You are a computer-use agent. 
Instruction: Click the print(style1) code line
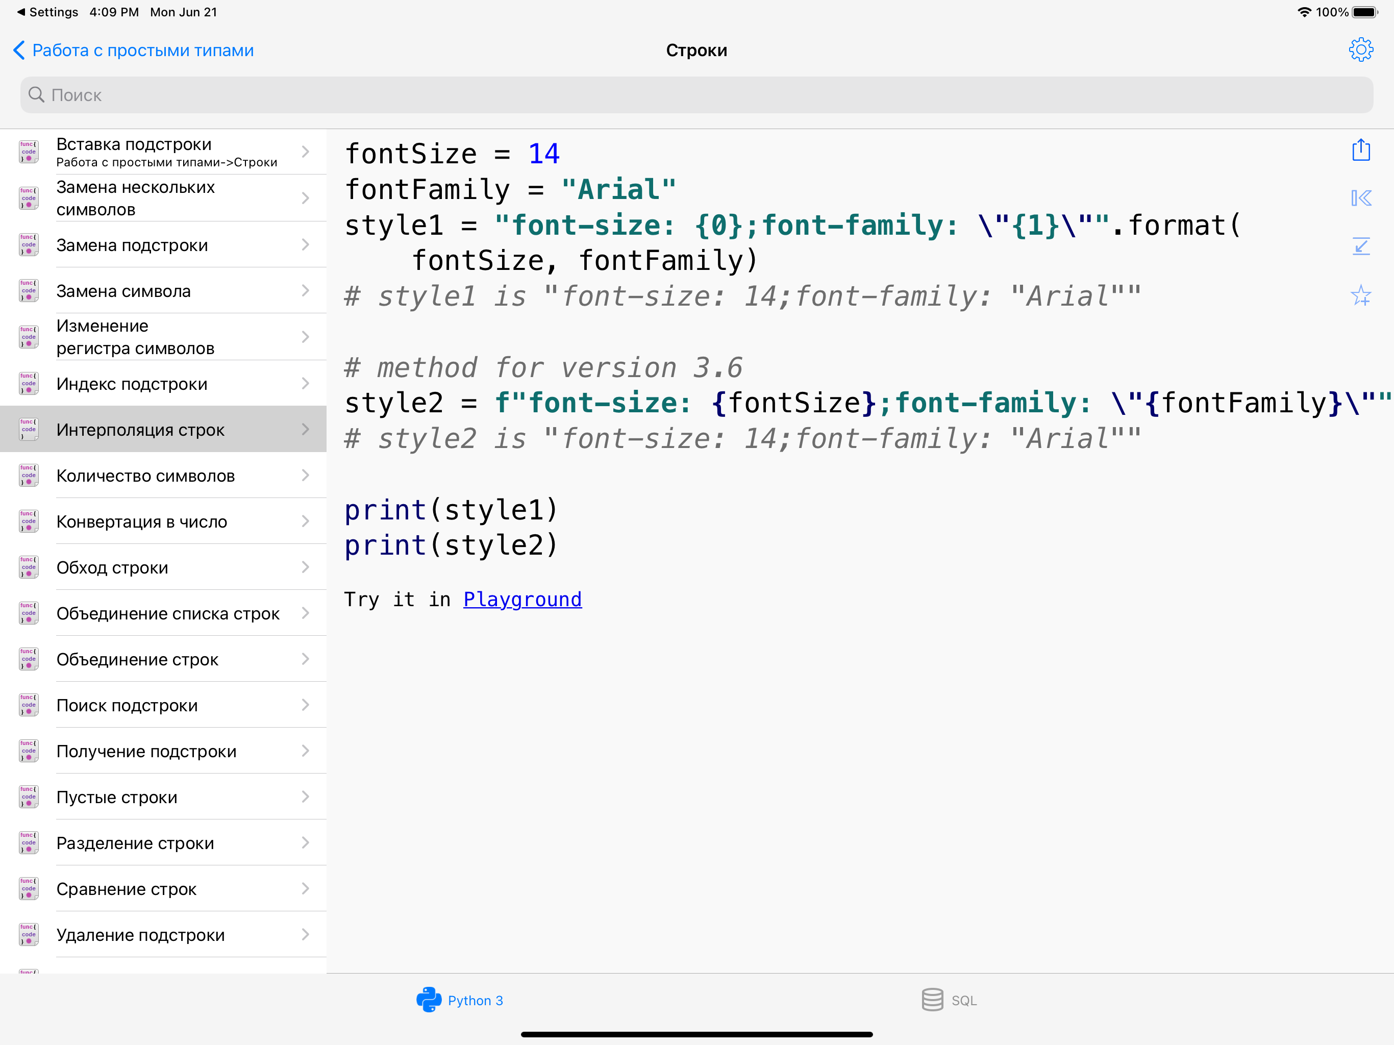click(x=451, y=509)
